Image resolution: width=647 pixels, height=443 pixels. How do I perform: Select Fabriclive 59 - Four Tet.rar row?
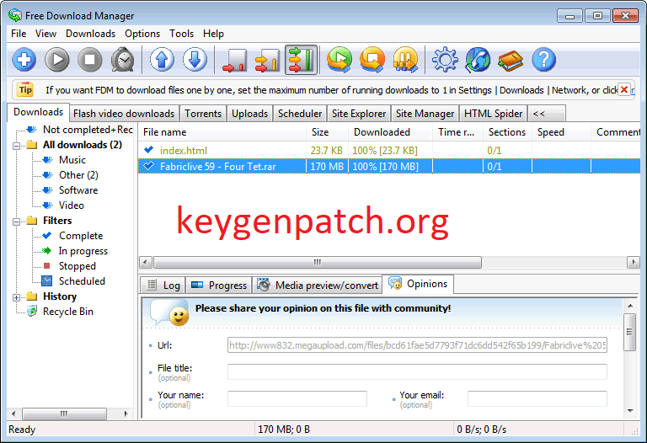point(389,166)
